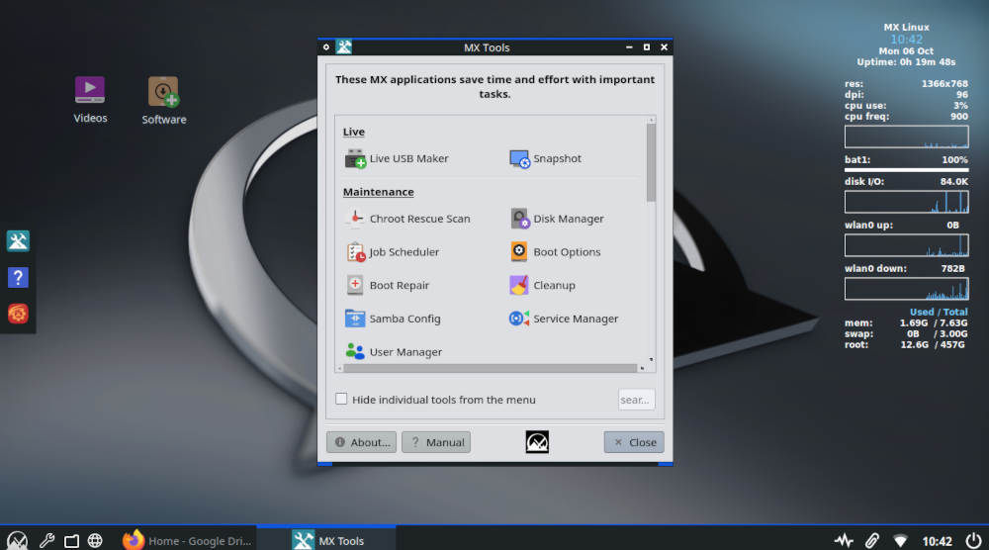Open the Manual
The height and width of the screenshot is (550, 989).
coord(436,442)
